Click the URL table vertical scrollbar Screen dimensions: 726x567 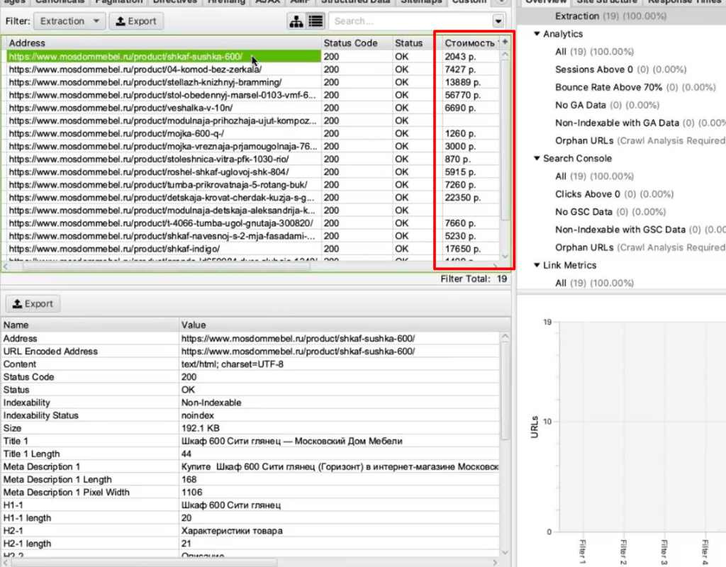click(505, 142)
